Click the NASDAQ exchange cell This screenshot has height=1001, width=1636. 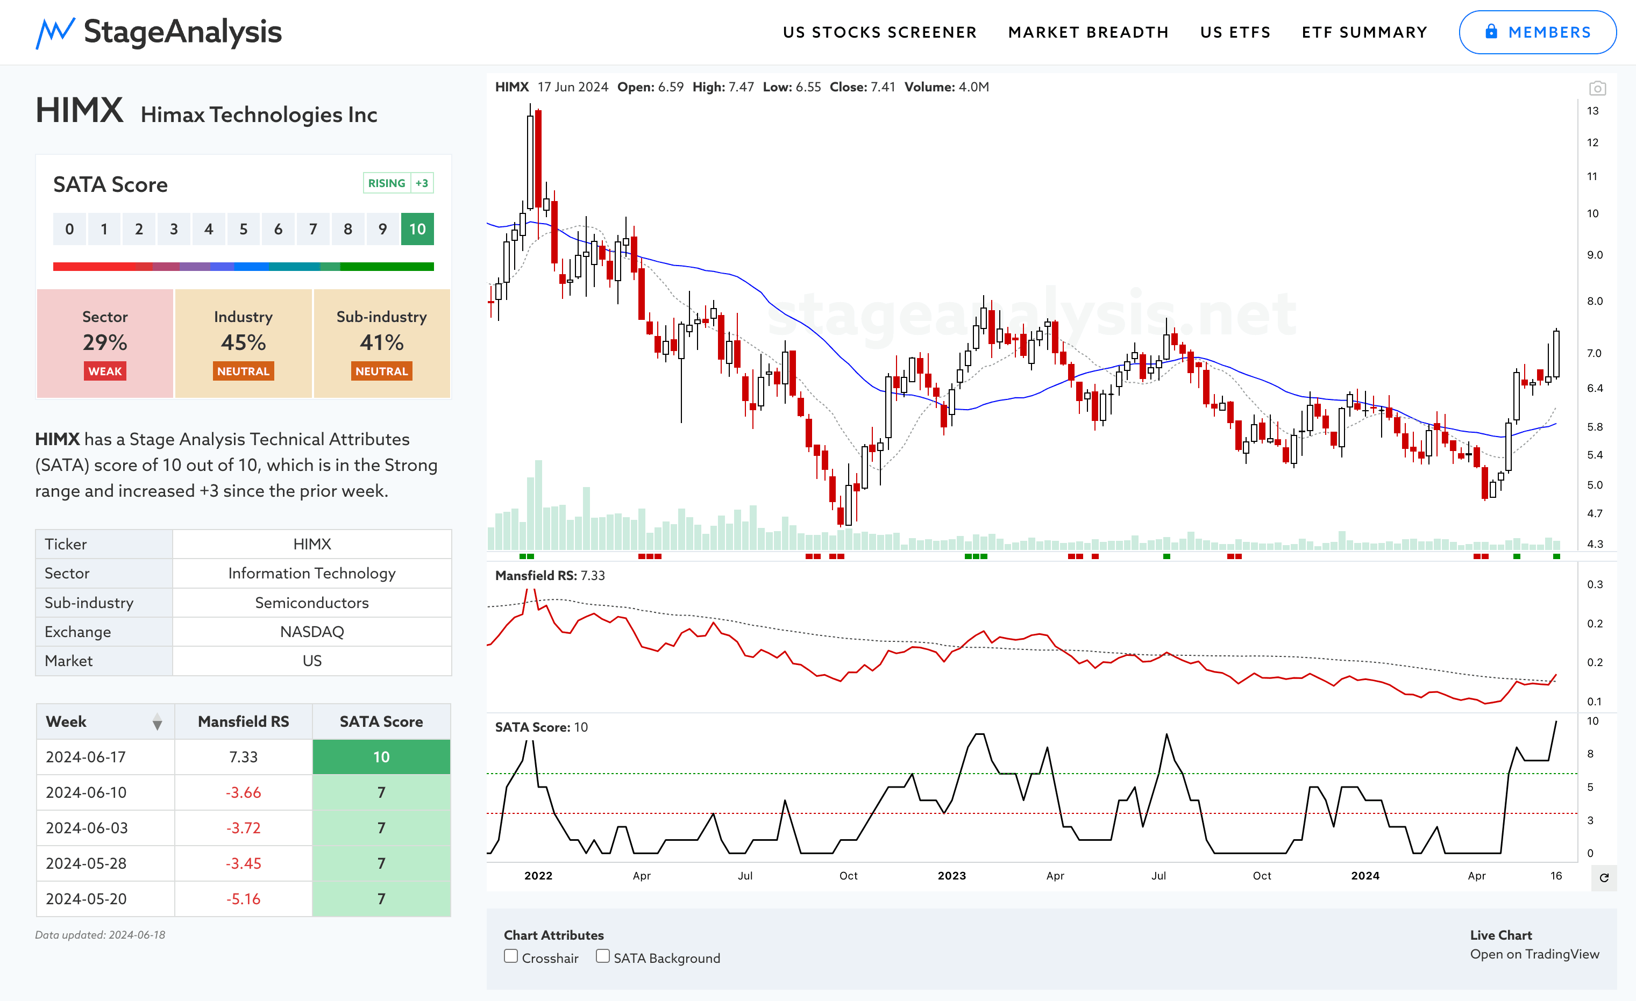coord(312,631)
